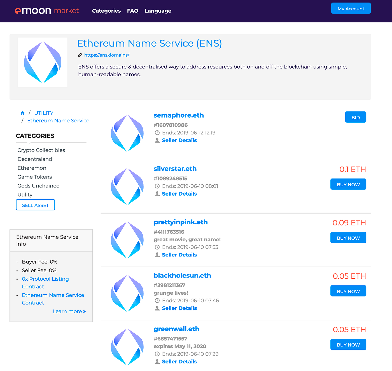
Task: Click person icon for greenwall.eth seller
Action: (x=157, y=361)
